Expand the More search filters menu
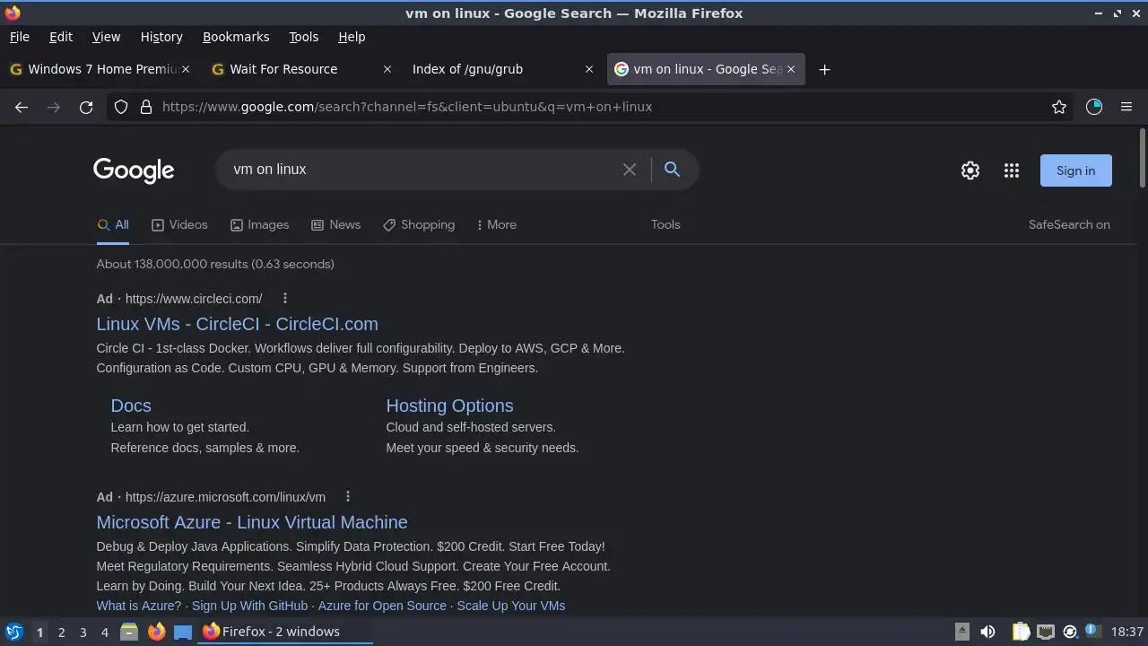 (497, 224)
